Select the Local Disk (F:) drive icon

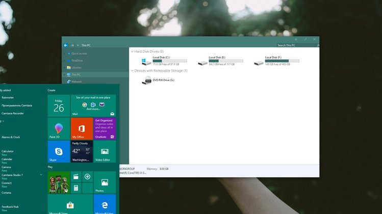259,63
